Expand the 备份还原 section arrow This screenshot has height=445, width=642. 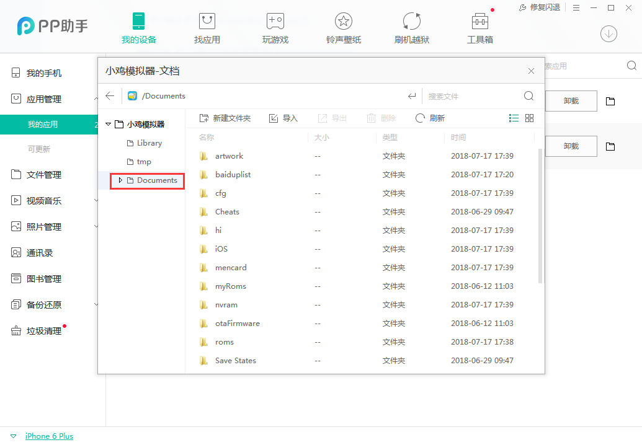coord(96,304)
